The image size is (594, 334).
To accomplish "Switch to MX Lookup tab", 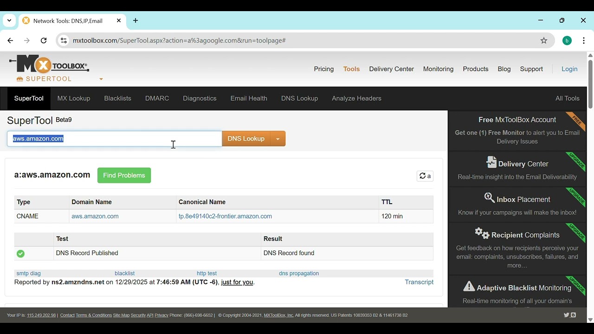I will click(74, 98).
